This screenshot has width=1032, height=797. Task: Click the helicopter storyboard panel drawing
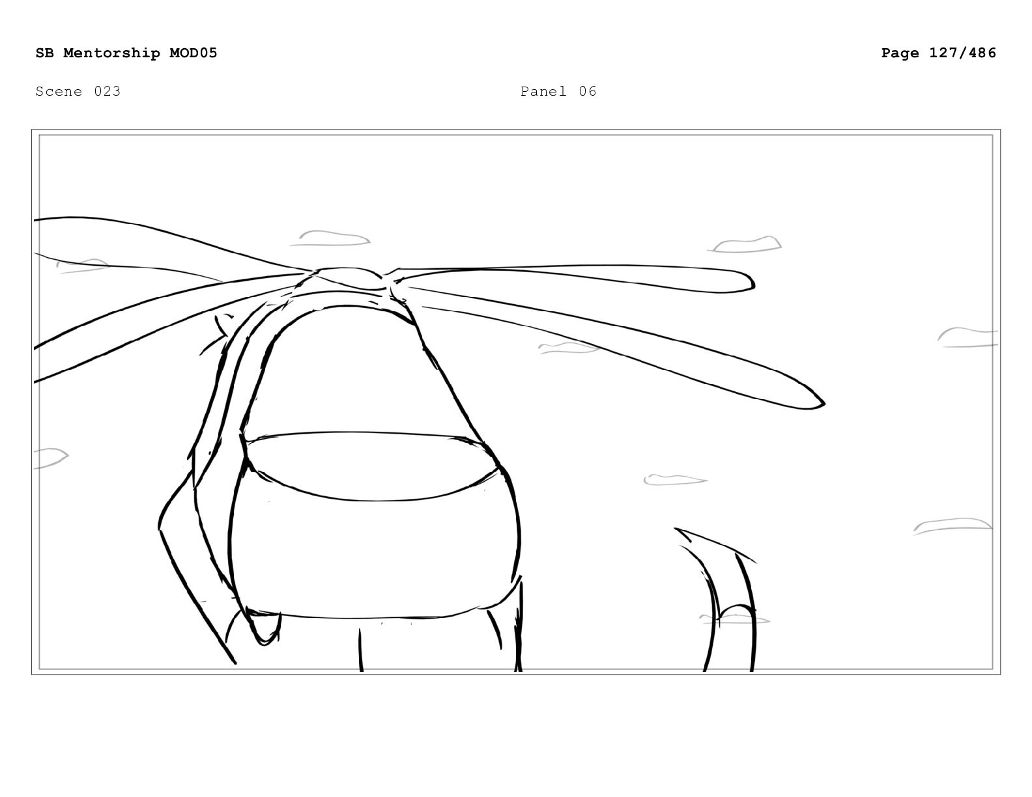click(516, 402)
